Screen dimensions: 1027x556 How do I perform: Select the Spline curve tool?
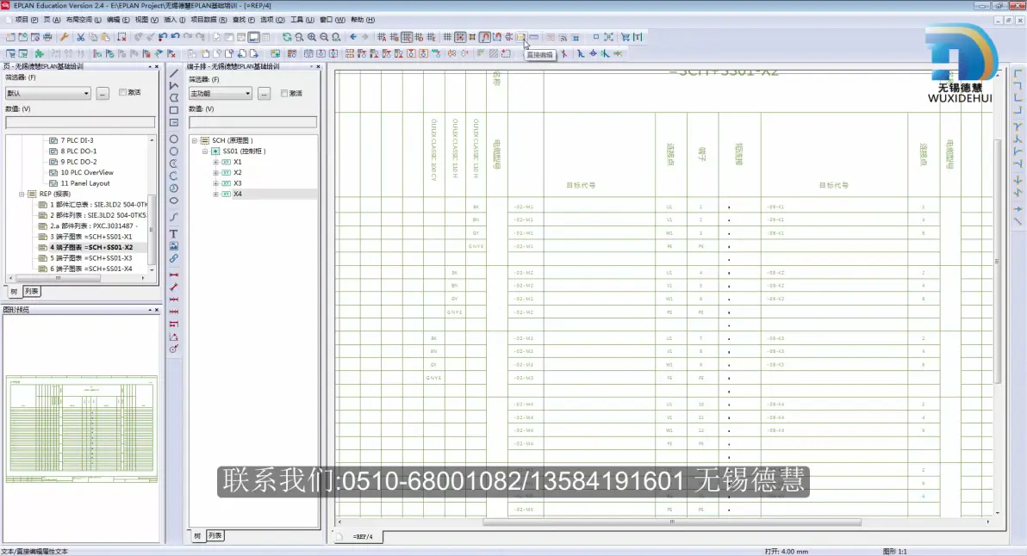coord(173,217)
